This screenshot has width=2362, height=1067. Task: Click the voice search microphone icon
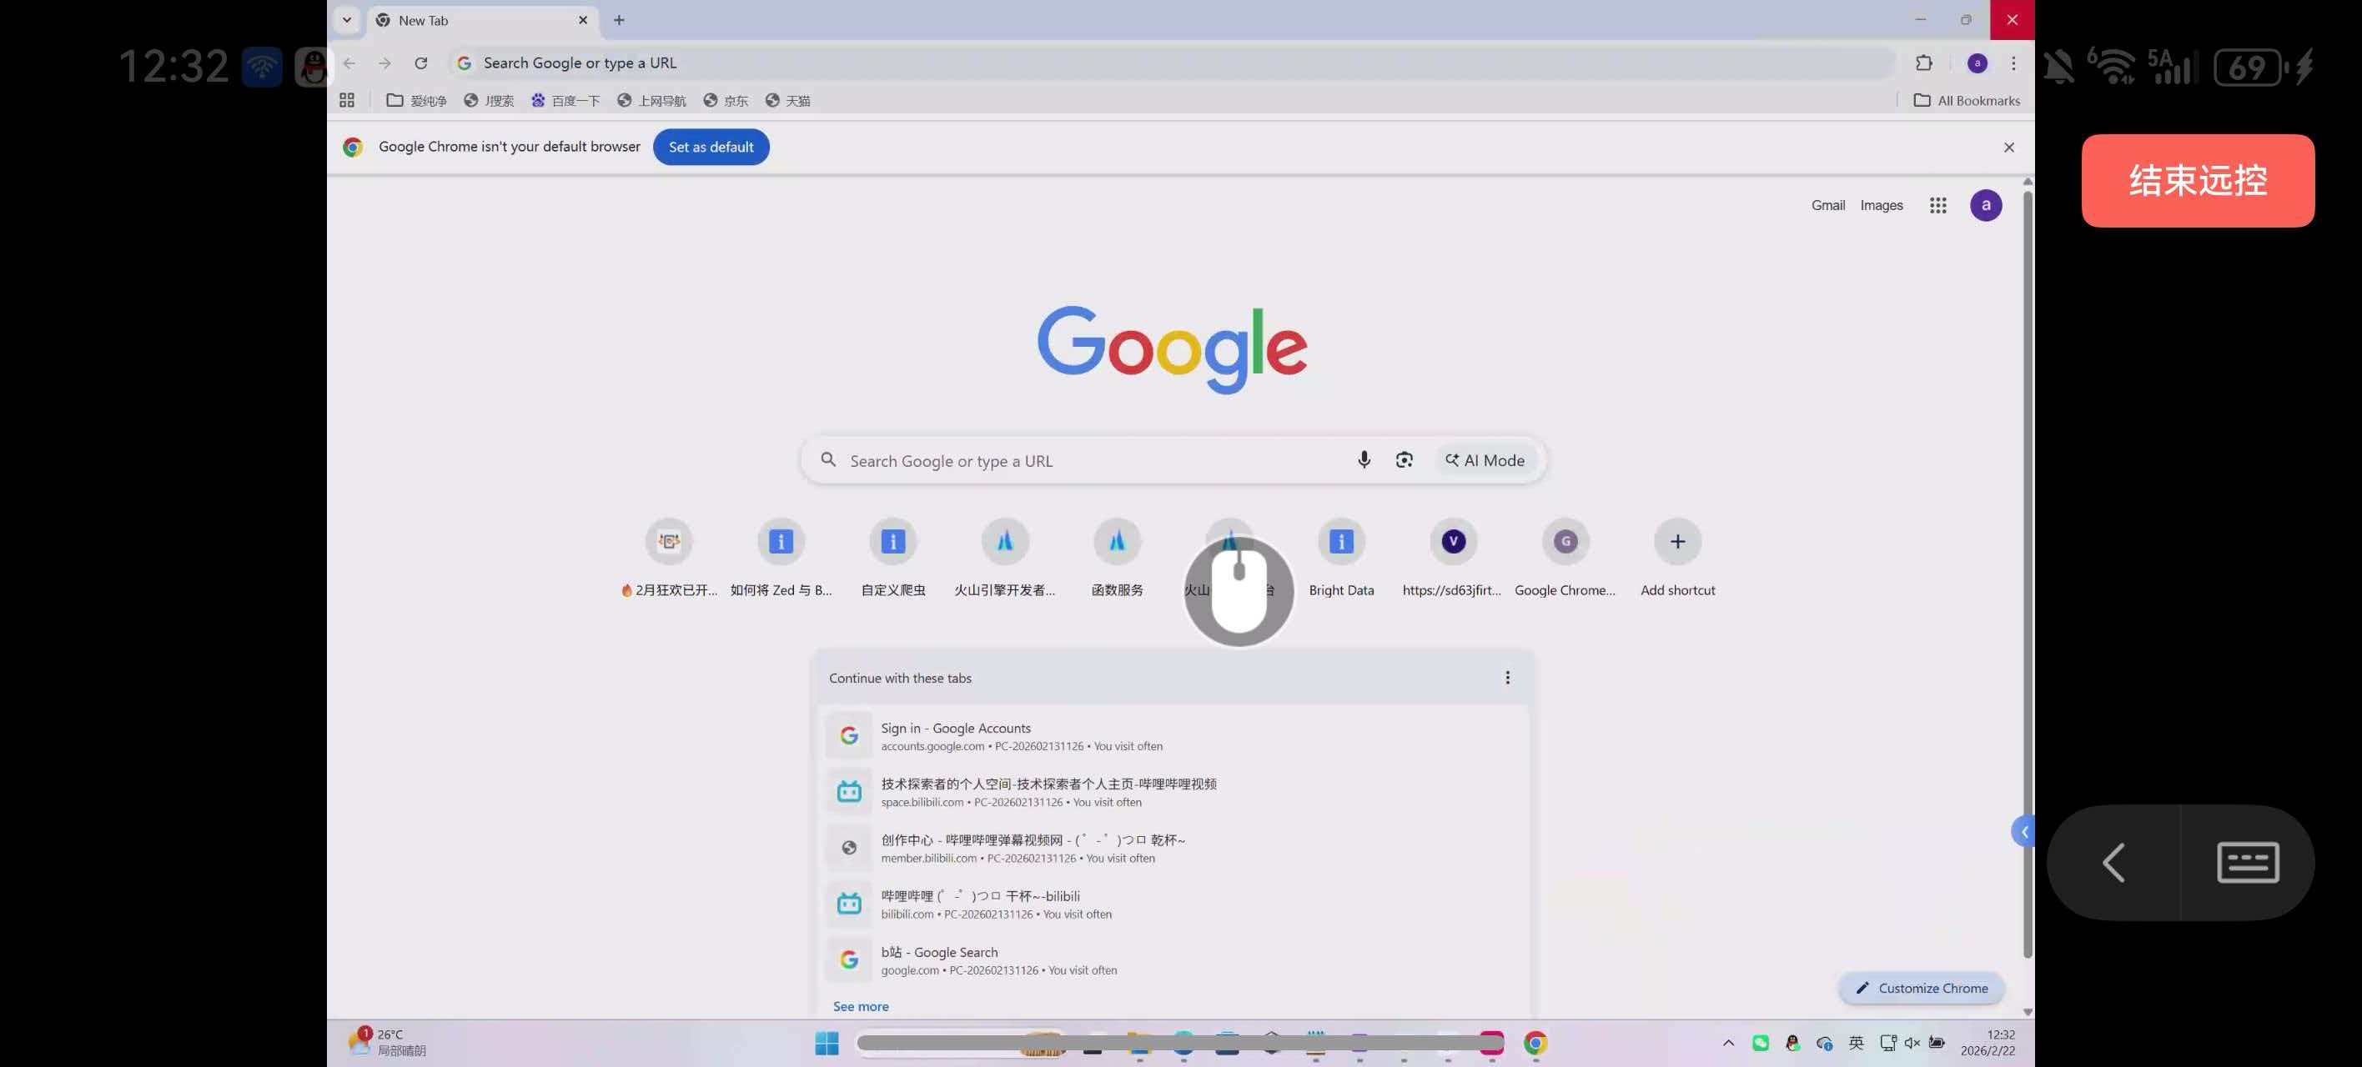pyautogui.click(x=1364, y=460)
